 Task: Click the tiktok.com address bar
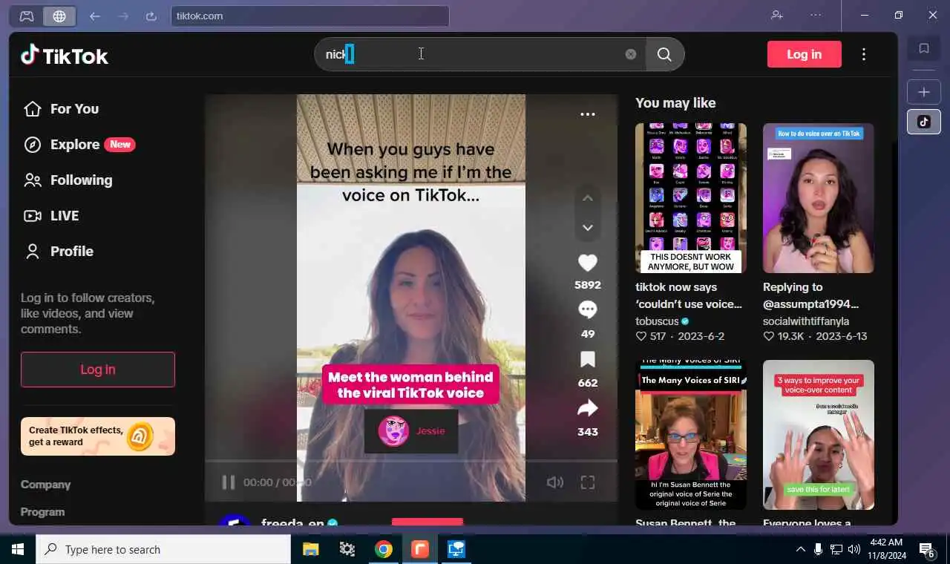tap(309, 16)
